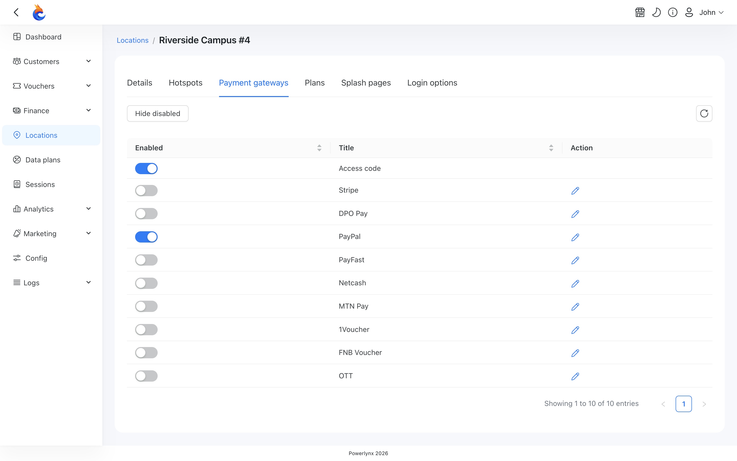Edit the PayFast gateway
This screenshot has width=737, height=461.
pos(575,260)
